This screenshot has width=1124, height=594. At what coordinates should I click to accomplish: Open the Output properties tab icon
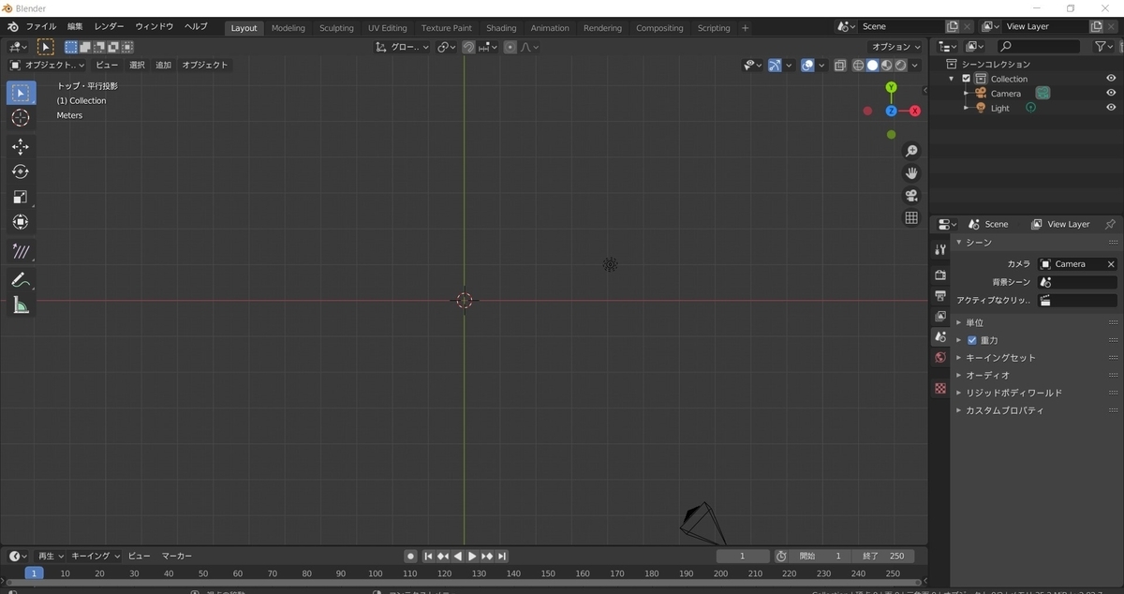click(x=940, y=295)
